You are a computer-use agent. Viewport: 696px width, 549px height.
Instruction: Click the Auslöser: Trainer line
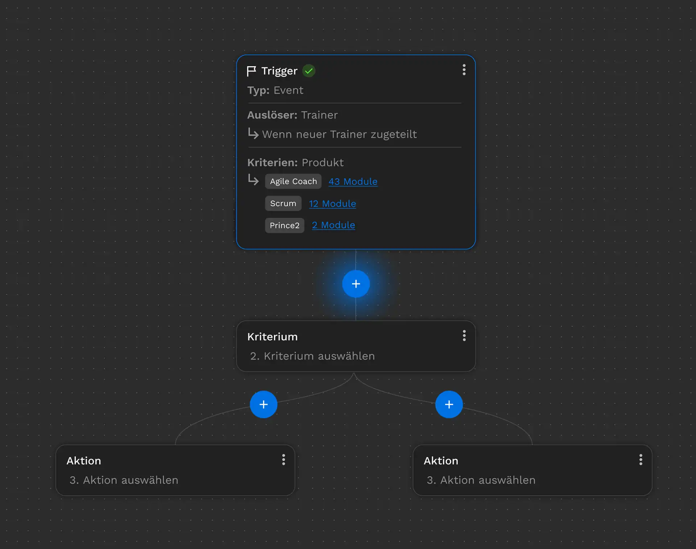(x=292, y=115)
